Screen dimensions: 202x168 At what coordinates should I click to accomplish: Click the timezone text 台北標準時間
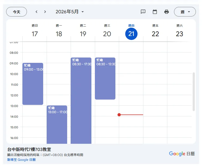(74, 155)
